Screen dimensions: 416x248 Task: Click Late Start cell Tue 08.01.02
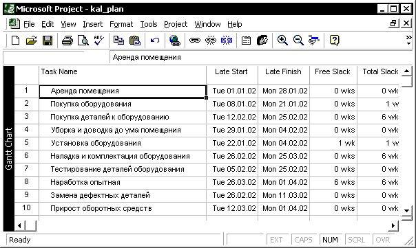232,104
